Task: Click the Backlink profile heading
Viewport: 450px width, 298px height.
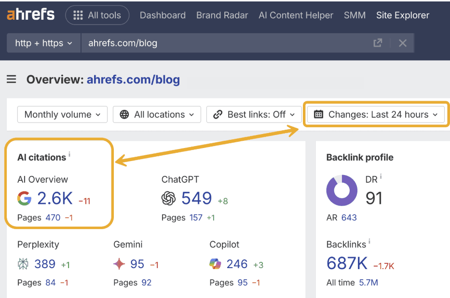Action: (x=360, y=158)
